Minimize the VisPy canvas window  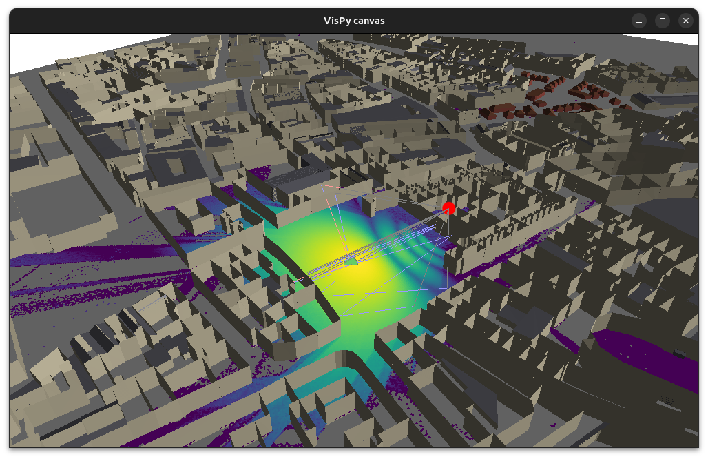point(639,21)
